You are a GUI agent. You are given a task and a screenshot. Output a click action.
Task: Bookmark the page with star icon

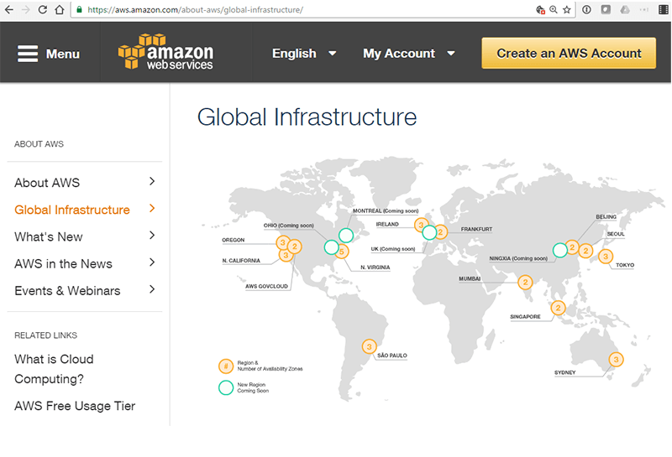(566, 9)
